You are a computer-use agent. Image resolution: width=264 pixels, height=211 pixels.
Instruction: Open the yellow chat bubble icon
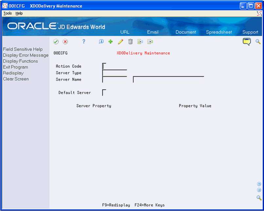pos(247,42)
